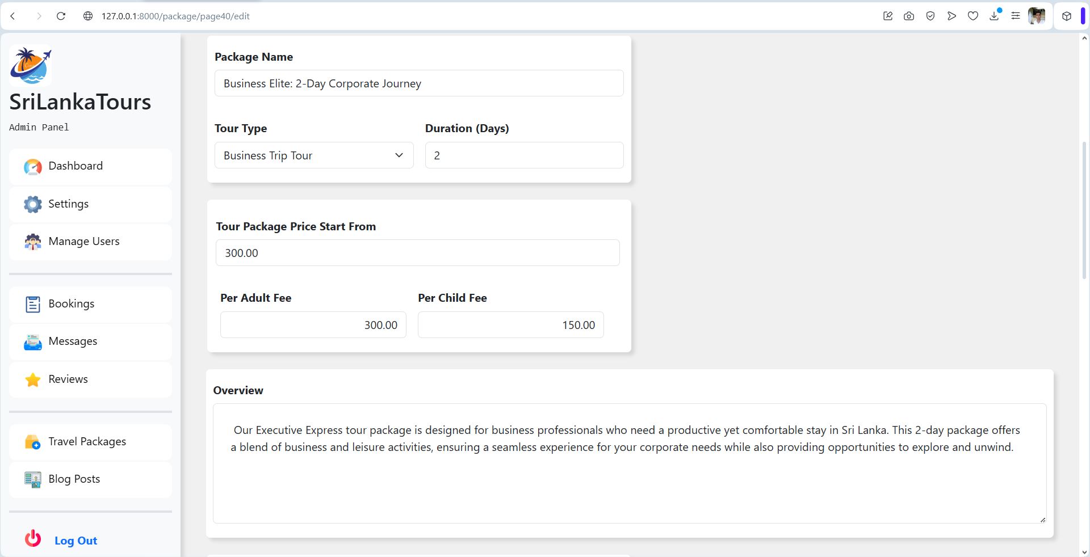Click the Tour Type label
The width and height of the screenshot is (1090, 557).
241,128
